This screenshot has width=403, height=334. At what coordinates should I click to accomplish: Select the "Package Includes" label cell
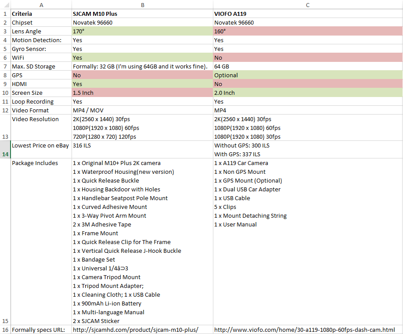coord(35,163)
